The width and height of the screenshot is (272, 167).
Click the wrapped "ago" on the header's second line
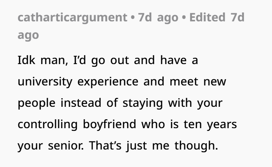[28, 35]
